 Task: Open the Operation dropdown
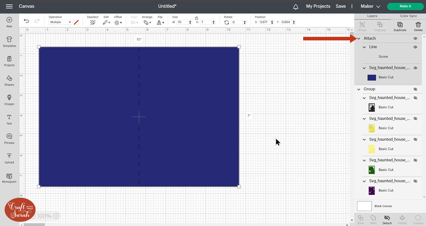point(60,22)
